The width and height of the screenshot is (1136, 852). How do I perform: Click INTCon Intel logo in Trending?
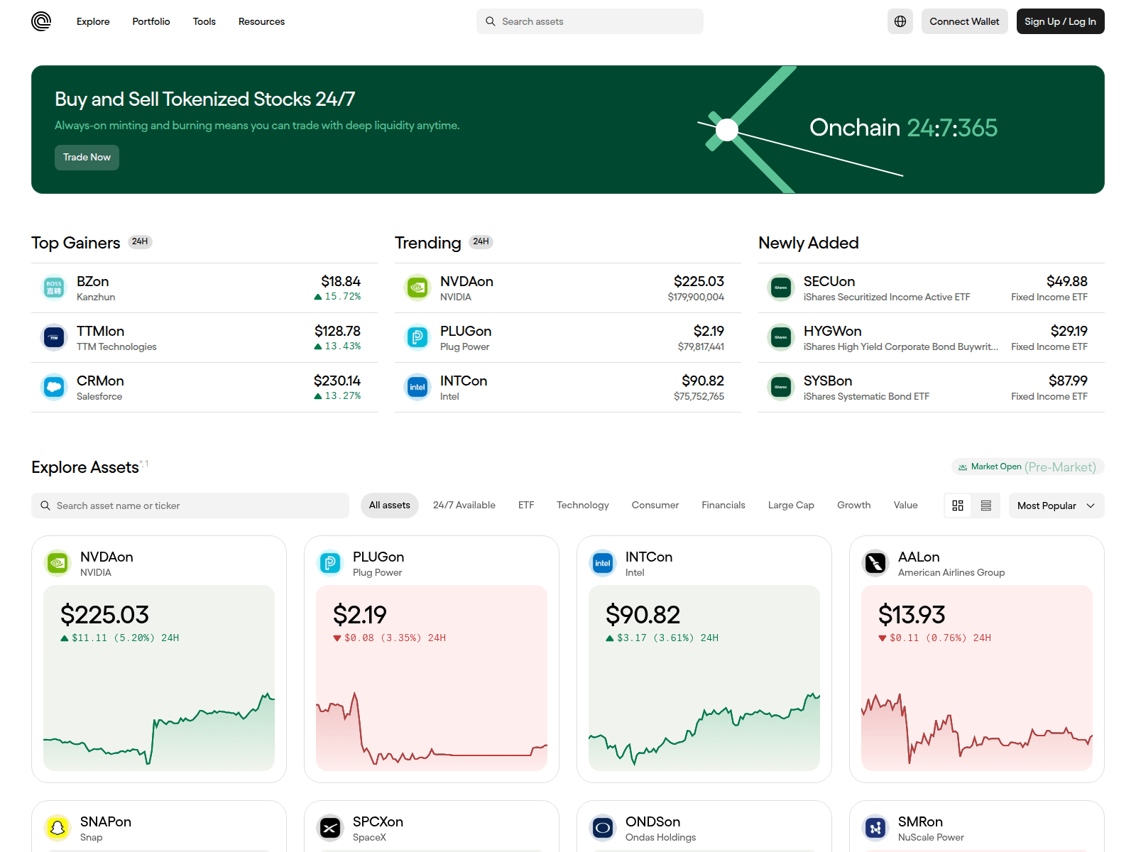[x=417, y=388]
